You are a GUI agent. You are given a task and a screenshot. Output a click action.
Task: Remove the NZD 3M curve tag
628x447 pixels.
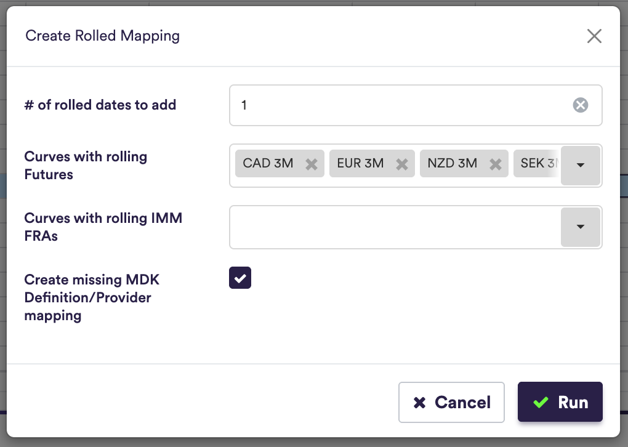click(x=495, y=164)
